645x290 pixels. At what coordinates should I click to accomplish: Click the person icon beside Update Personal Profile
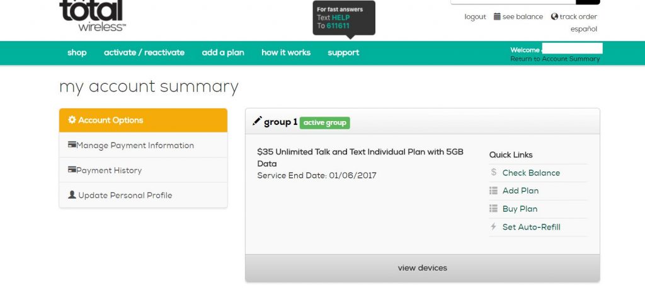point(72,194)
